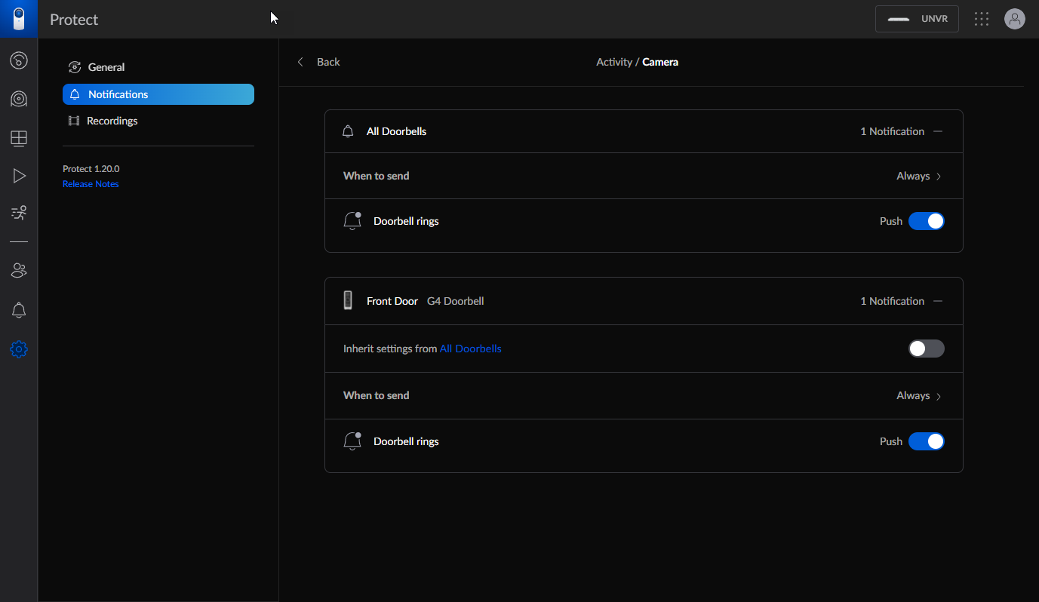Open the Devices camera icon in sidebar
Image resolution: width=1039 pixels, height=602 pixels.
[x=19, y=99]
